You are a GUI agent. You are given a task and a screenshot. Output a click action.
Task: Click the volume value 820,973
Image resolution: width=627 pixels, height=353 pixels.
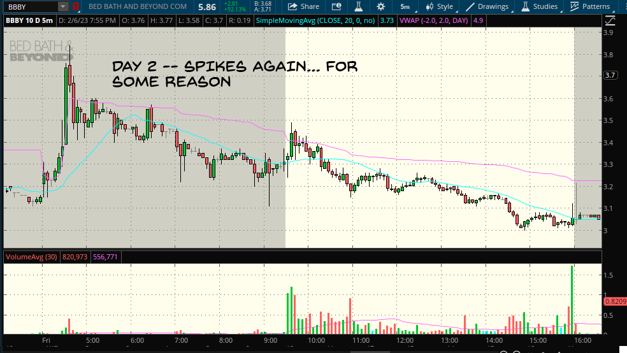pos(75,257)
